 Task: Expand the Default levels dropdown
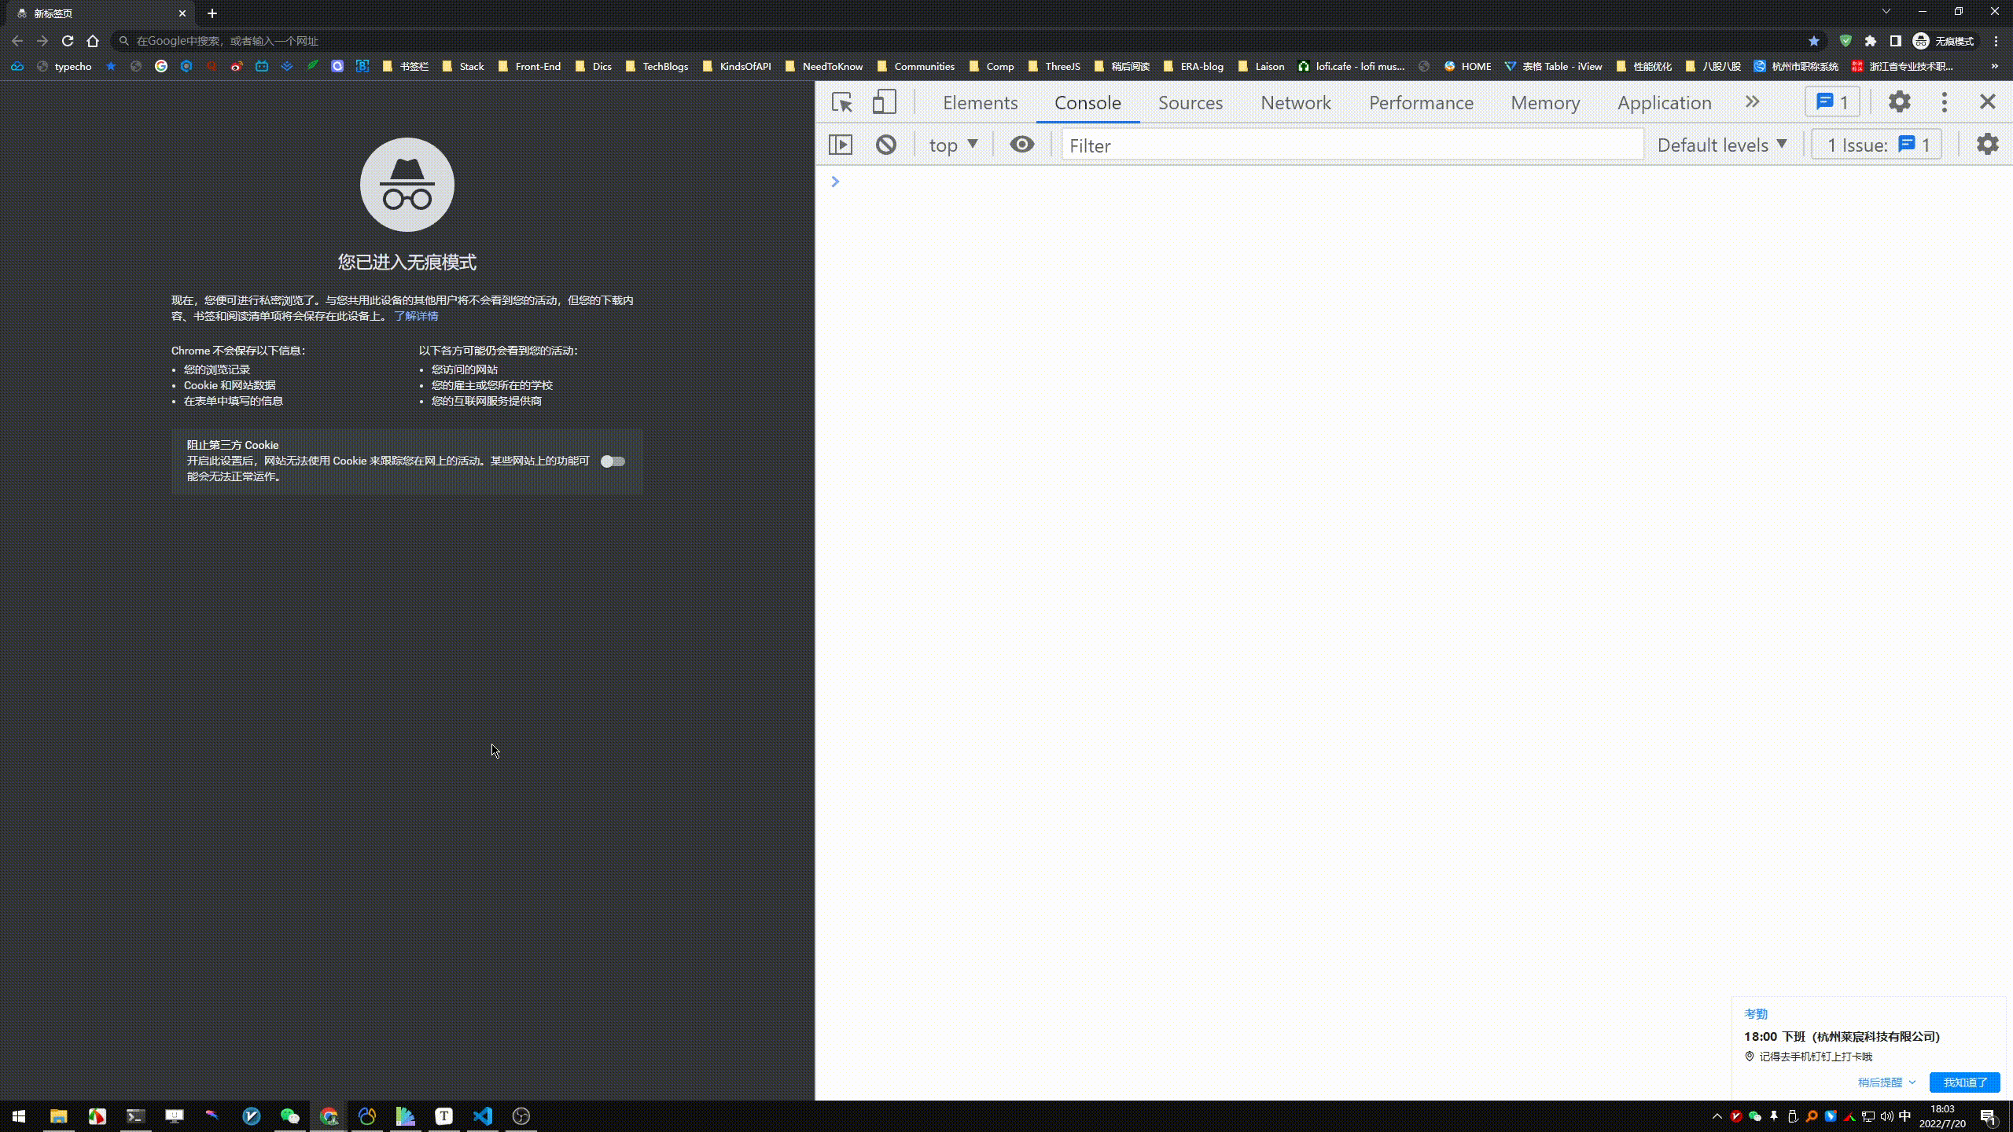(x=1721, y=144)
